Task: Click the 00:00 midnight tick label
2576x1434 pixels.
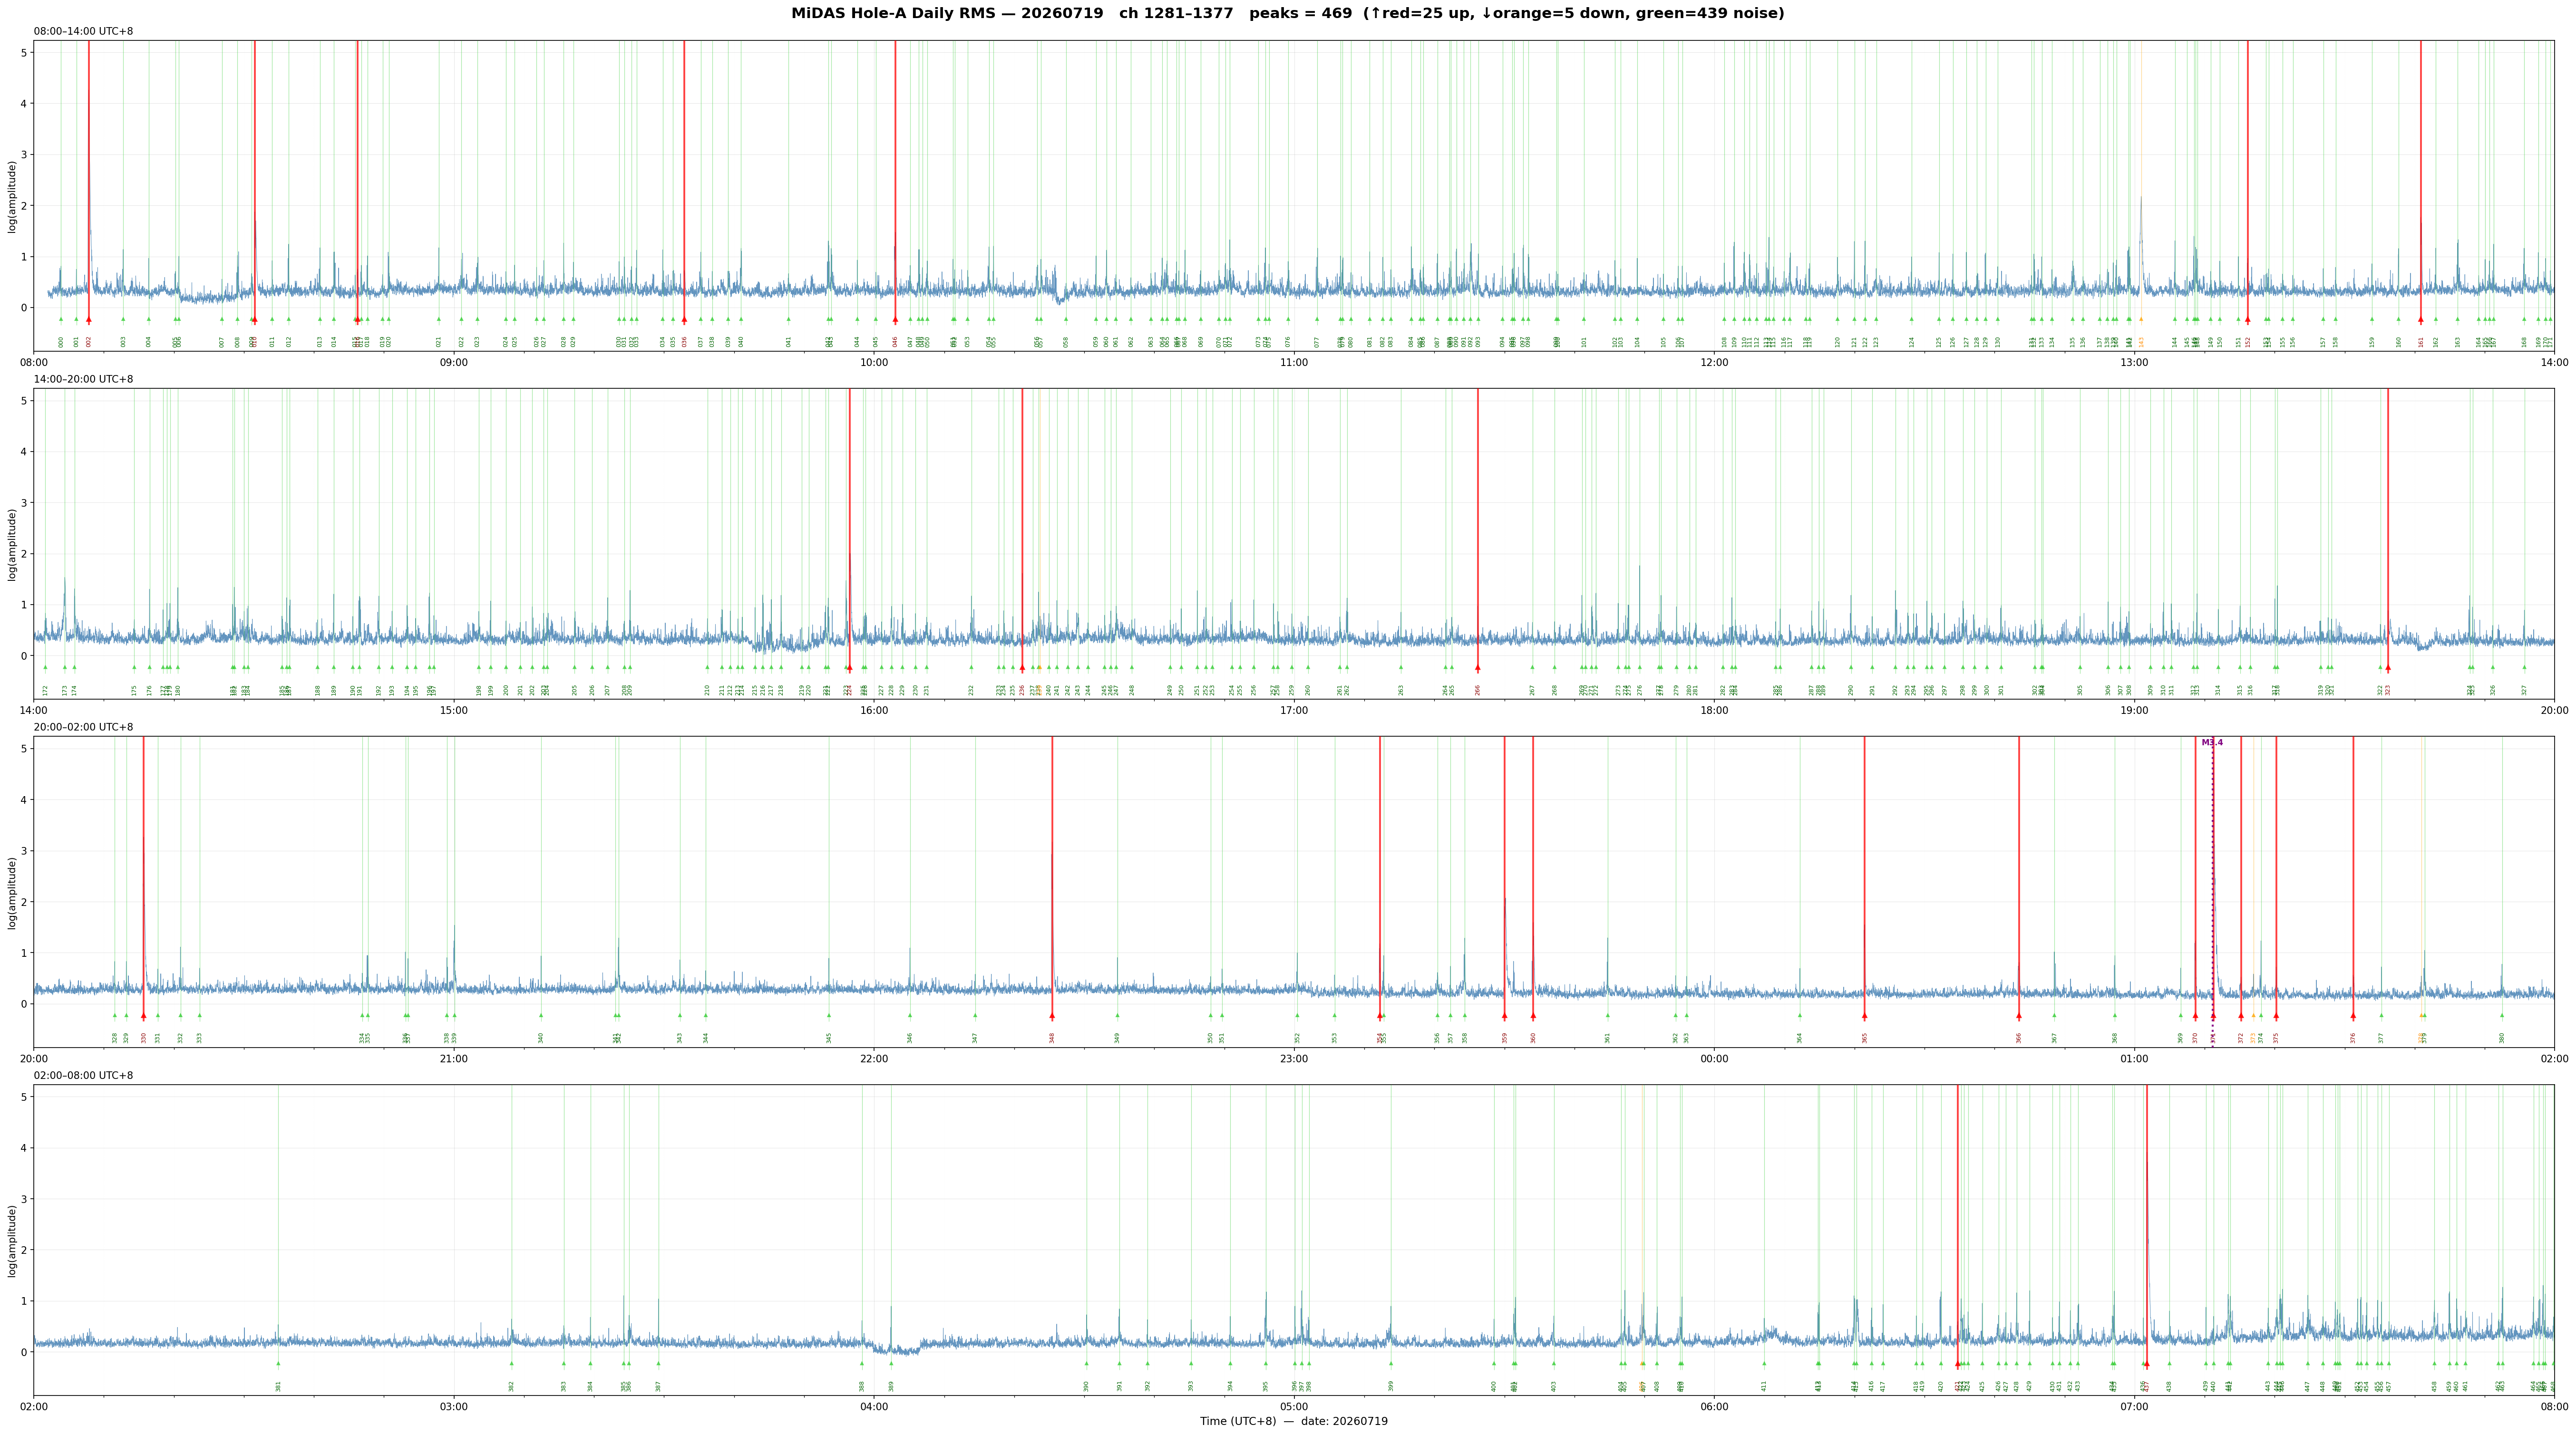Action: coord(1714,1058)
